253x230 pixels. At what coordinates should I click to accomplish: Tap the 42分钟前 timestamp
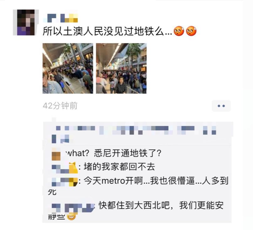pos(60,106)
